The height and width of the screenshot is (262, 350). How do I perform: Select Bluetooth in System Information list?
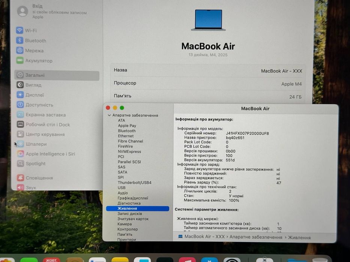point(126,131)
